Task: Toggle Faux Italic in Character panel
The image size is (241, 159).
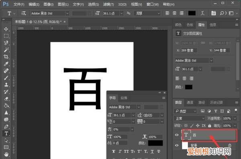Action: point(120,151)
